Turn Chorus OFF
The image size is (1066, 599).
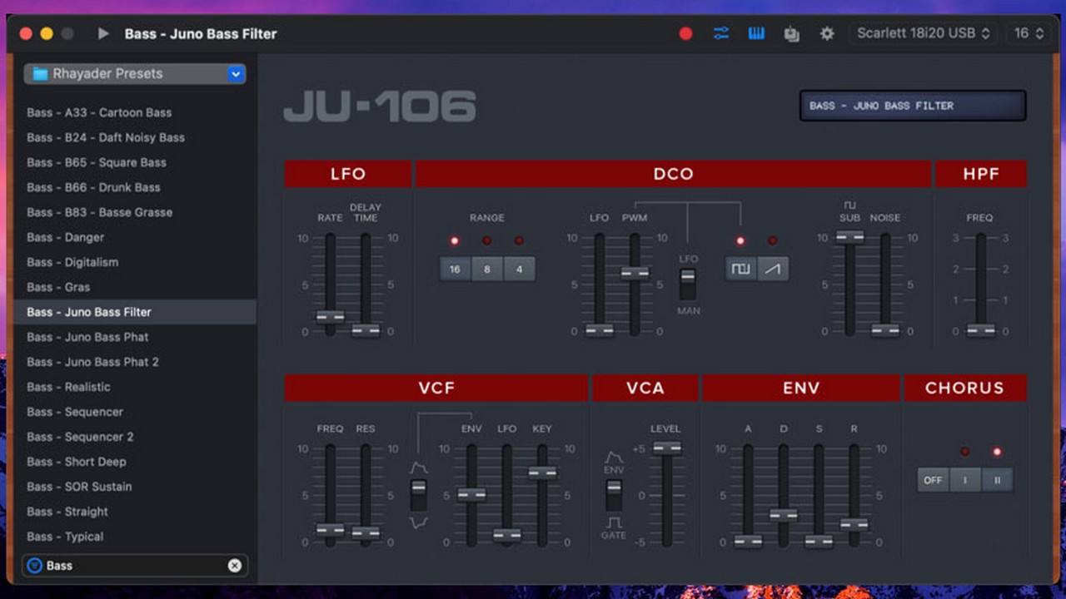pos(933,480)
